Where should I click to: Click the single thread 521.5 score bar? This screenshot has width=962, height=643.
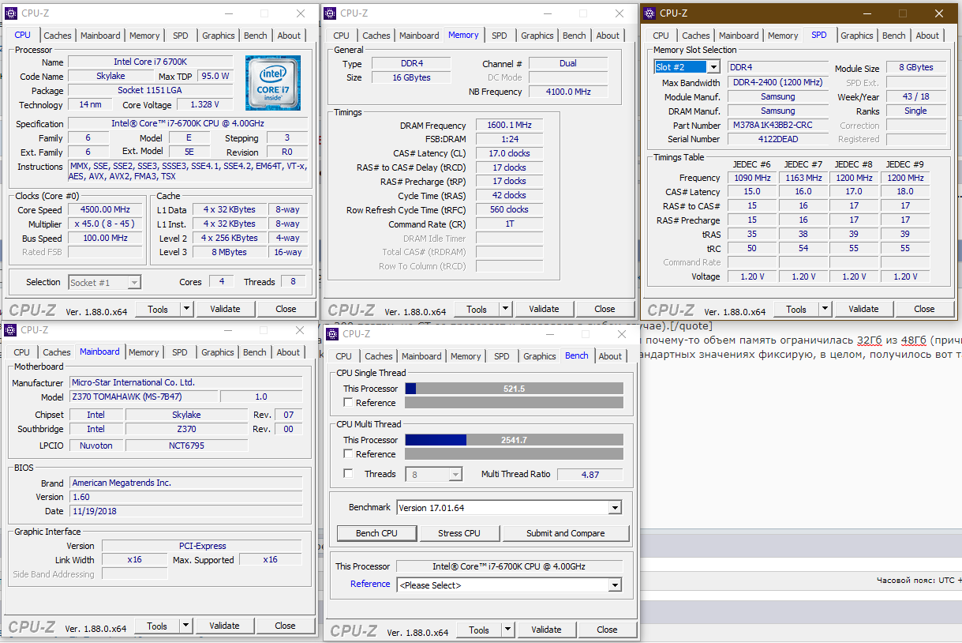514,389
